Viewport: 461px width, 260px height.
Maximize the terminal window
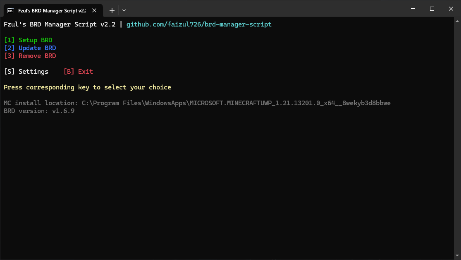(432, 9)
